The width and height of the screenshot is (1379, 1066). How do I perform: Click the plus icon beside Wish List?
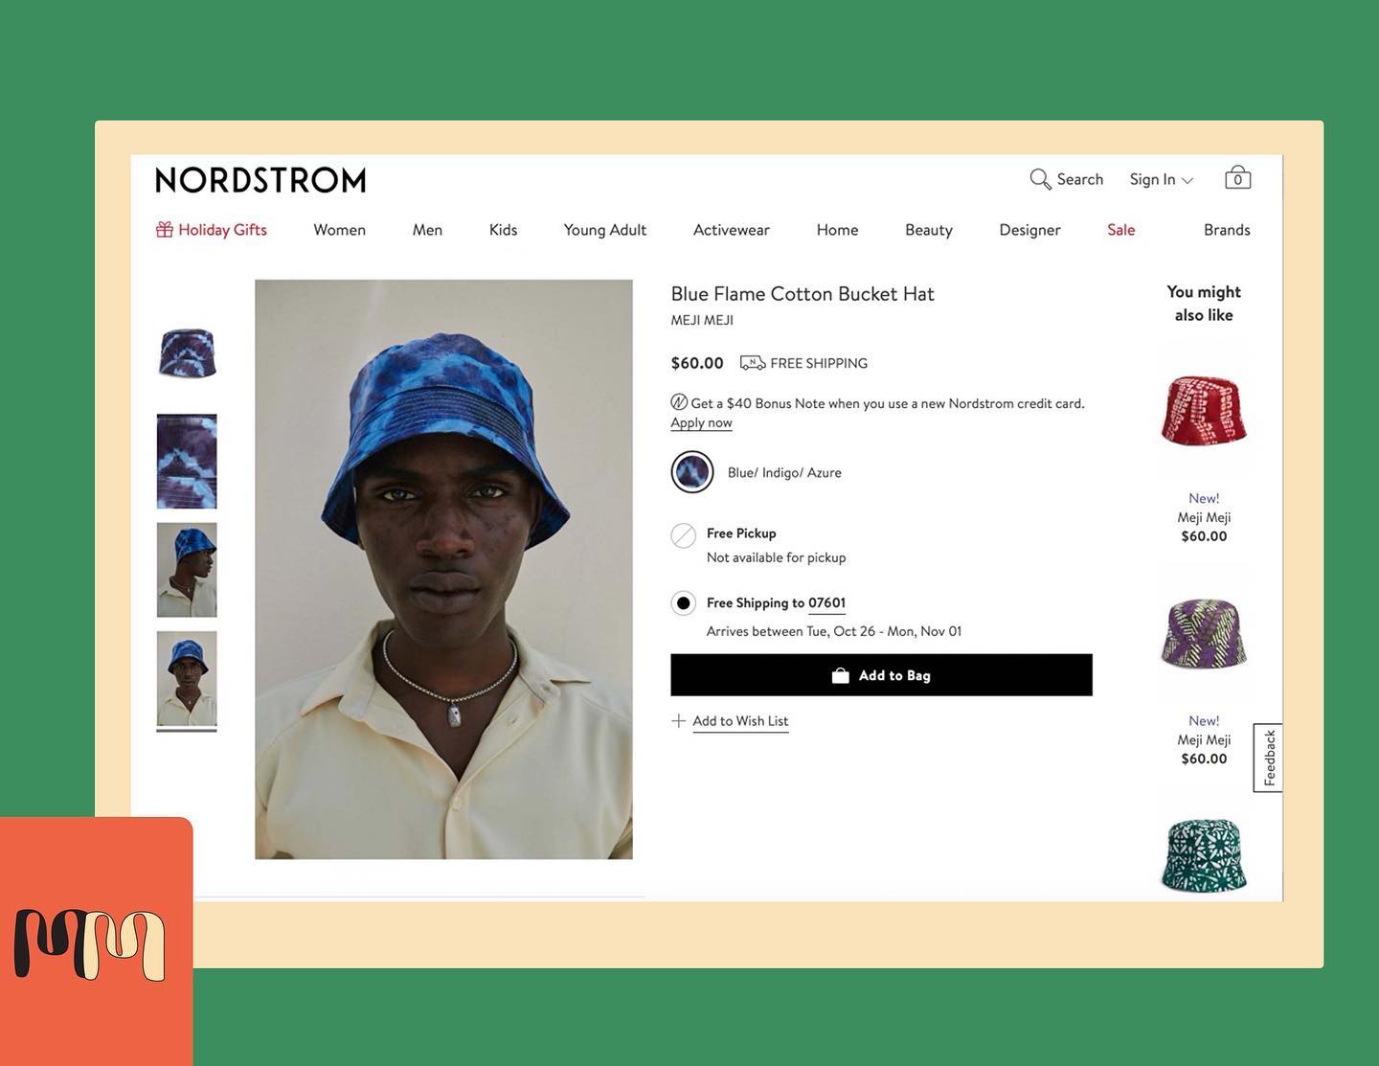click(x=679, y=721)
